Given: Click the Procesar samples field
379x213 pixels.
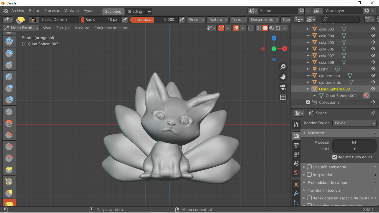Looking at the screenshot, I should click(x=354, y=142).
